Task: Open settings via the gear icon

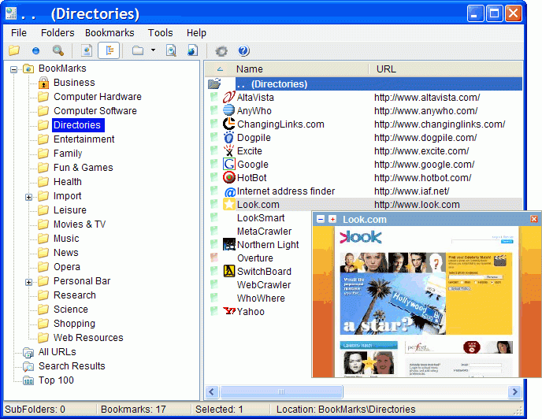Action: 221,51
